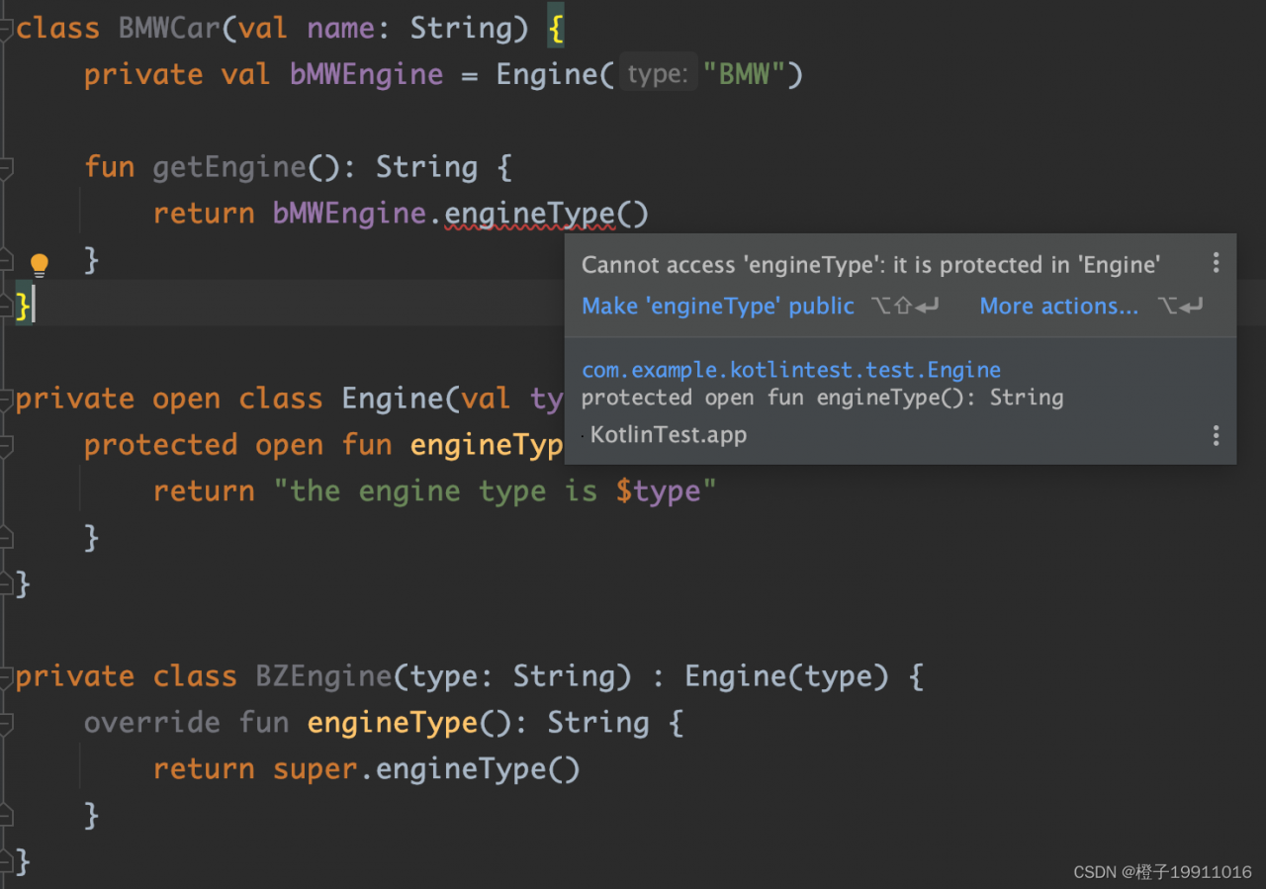Click the "type:" parameter hint
This screenshot has height=889, width=1266.
click(657, 75)
